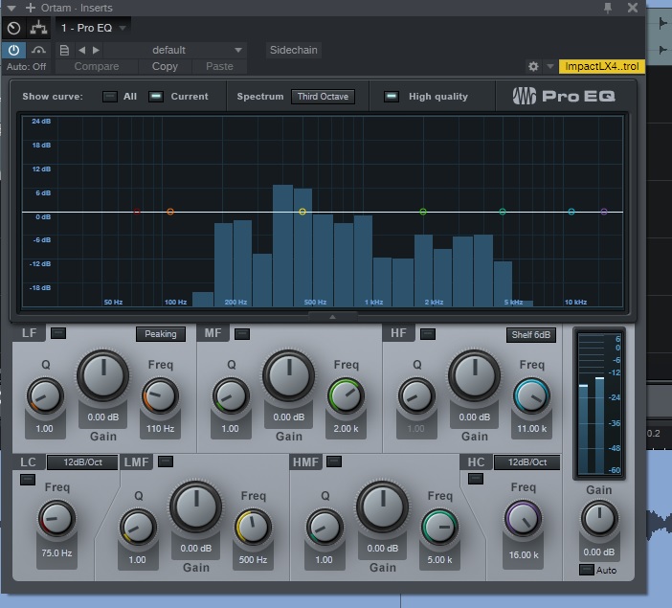Open the LC 12dB/Oct slope dropdown

point(82,462)
